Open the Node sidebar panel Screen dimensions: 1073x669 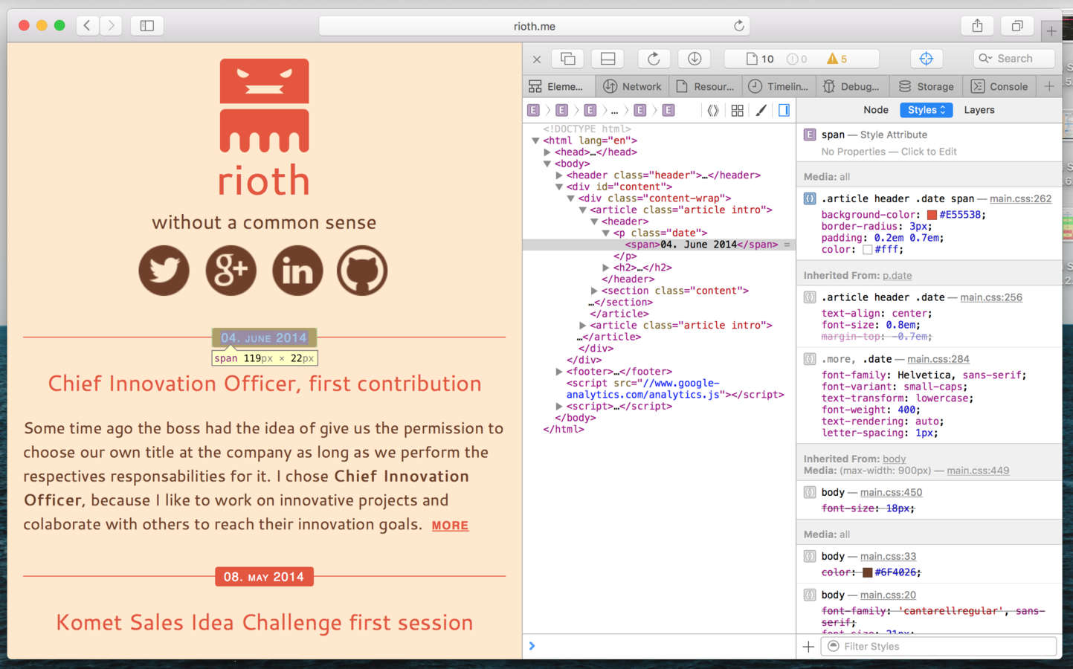875,110
